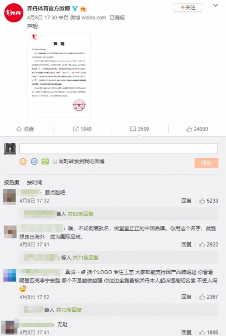The height and width of the screenshot is (336, 226).
Task: Sort comments by 按时间
Action: pyautogui.click(x=35, y=182)
